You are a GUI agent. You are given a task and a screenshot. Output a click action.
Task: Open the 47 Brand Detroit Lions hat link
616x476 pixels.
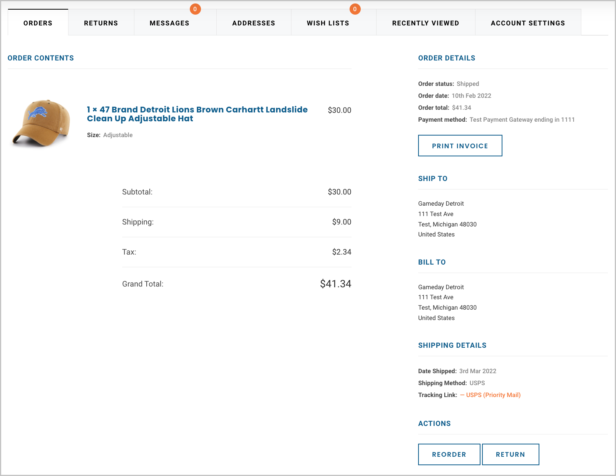coord(197,114)
